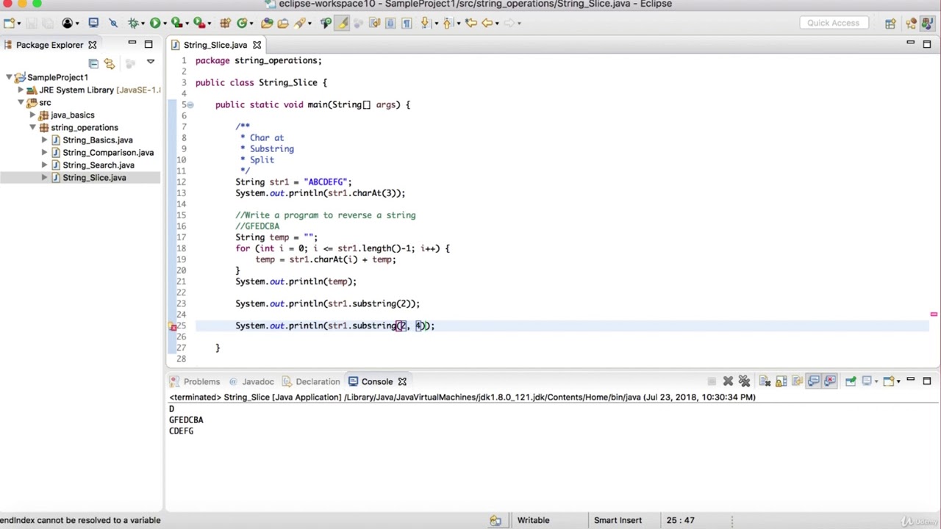Click the Previous Annotation arrow icon
The height and width of the screenshot is (529, 941).
[446, 23]
